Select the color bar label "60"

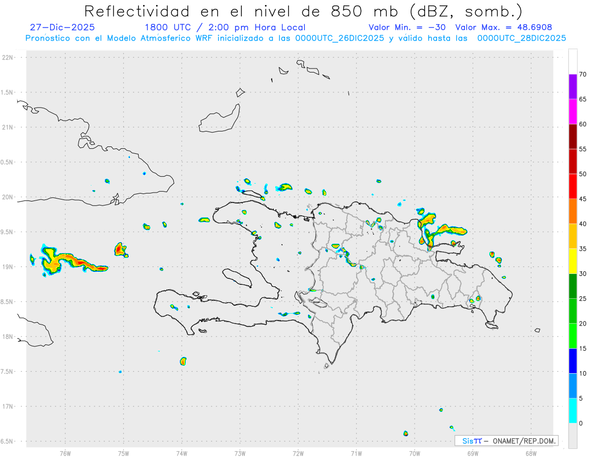pyautogui.click(x=583, y=124)
